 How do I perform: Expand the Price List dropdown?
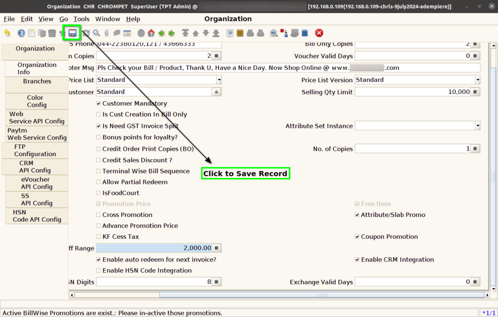[x=219, y=80]
